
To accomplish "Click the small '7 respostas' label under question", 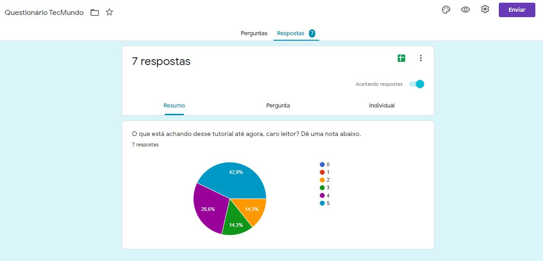I will point(145,145).
